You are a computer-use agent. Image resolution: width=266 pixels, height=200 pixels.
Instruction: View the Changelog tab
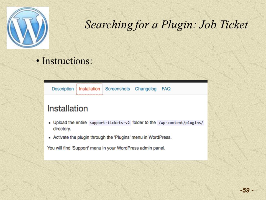click(x=145, y=89)
